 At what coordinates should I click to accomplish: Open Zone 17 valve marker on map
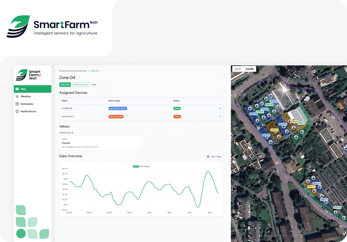[x=322, y=196]
